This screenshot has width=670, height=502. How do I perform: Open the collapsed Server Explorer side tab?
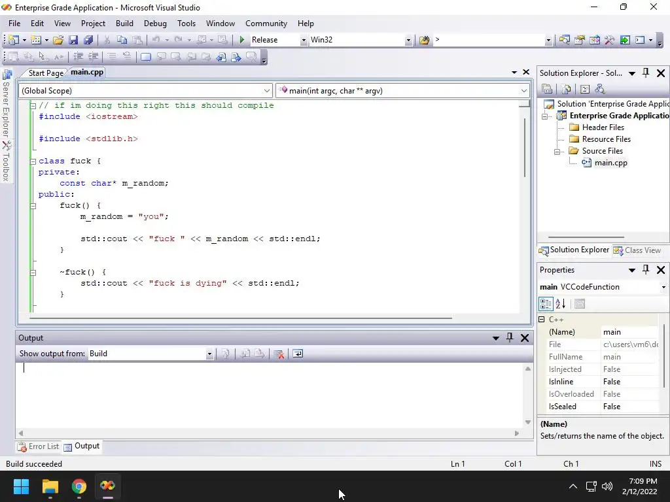click(x=7, y=104)
